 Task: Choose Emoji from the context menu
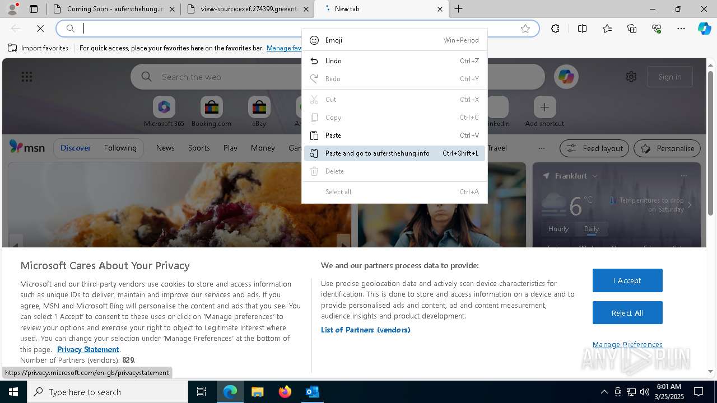click(x=394, y=40)
